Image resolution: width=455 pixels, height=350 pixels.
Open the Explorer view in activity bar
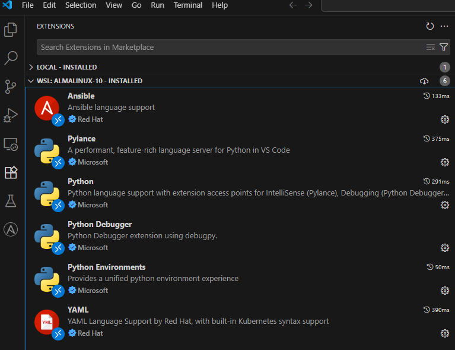pos(11,30)
